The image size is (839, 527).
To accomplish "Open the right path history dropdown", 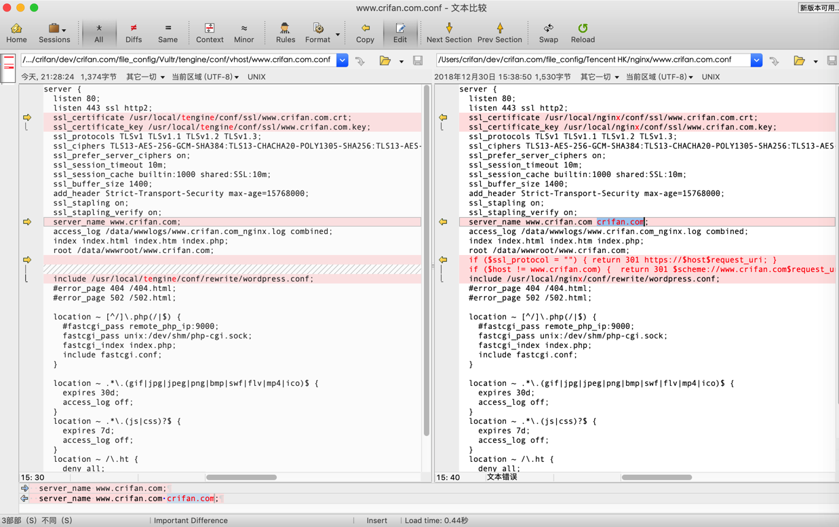I will click(x=756, y=60).
